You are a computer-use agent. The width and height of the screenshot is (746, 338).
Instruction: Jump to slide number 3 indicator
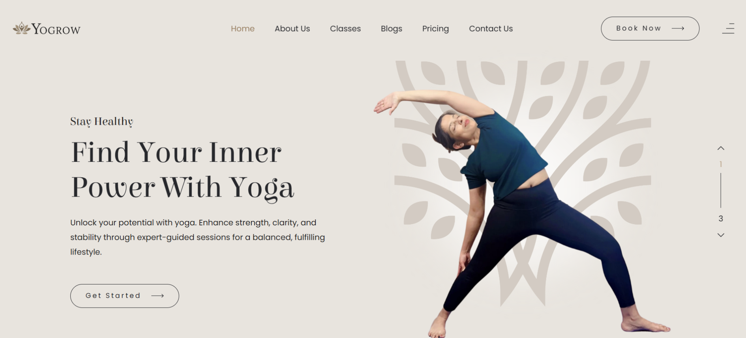tap(721, 219)
